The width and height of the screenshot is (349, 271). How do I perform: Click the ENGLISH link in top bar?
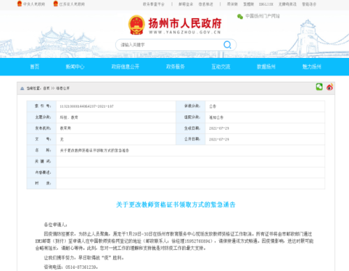(266, 4)
